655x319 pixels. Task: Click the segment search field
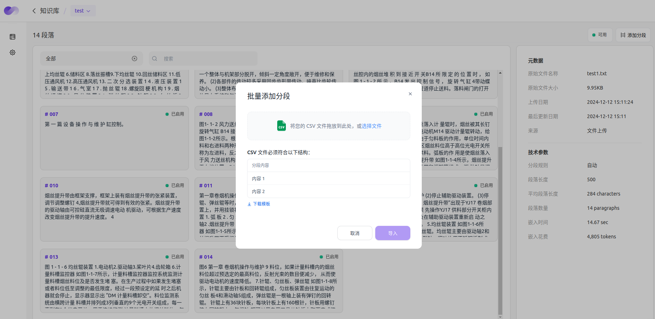click(x=203, y=59)
